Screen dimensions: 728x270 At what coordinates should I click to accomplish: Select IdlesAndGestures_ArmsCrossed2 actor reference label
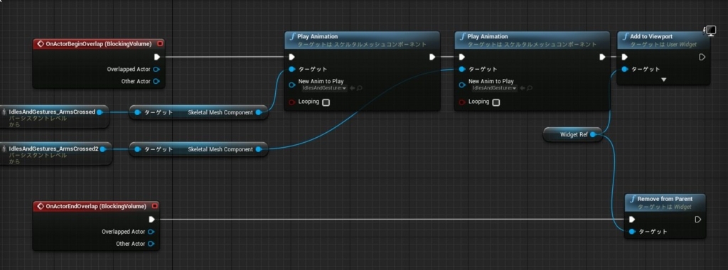(53, 149)
